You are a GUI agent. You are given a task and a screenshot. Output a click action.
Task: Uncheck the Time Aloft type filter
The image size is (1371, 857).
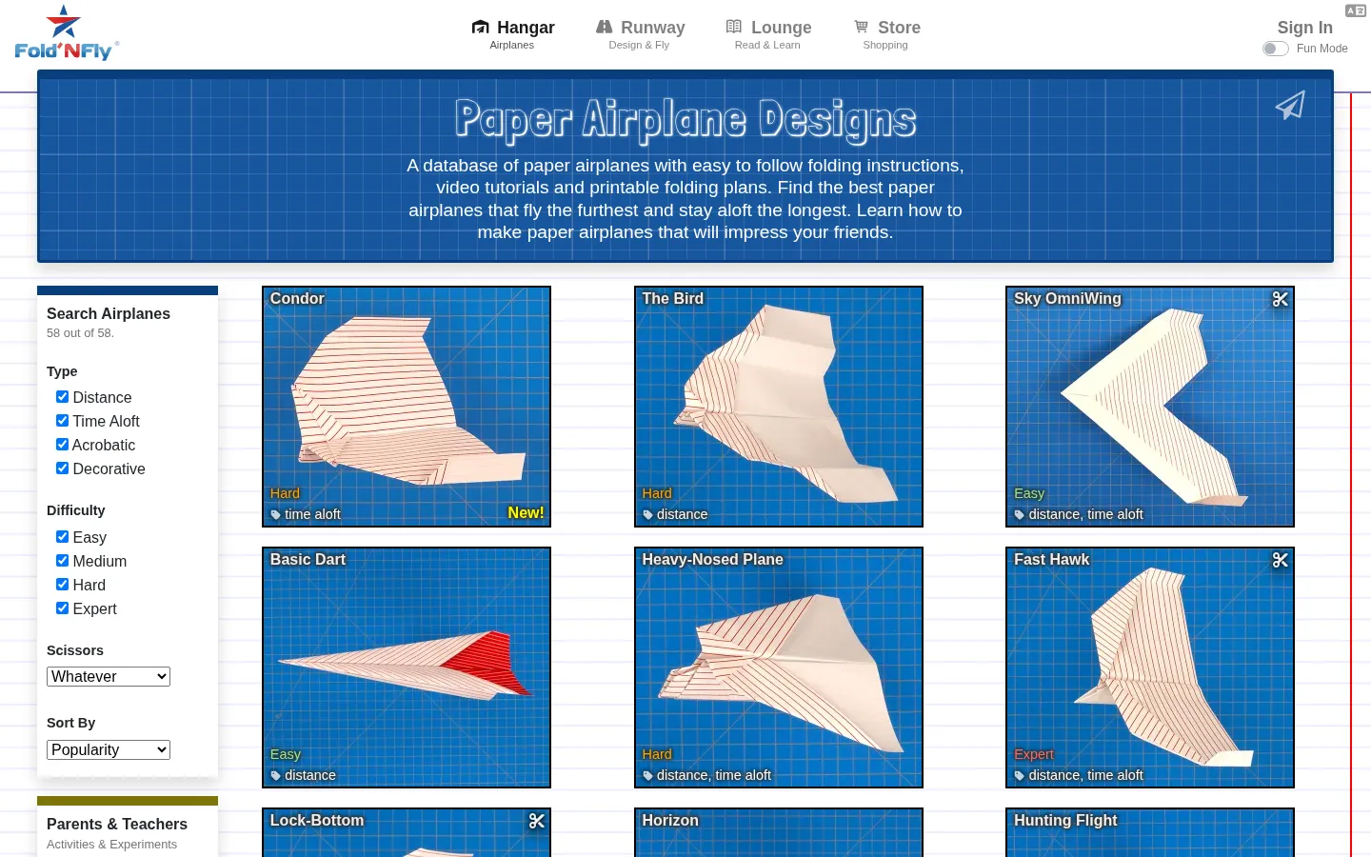(62, 421)
